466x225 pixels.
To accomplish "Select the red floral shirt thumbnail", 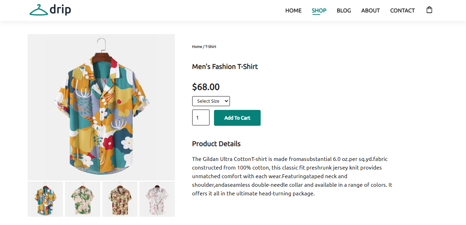I will tap(120, 199).
